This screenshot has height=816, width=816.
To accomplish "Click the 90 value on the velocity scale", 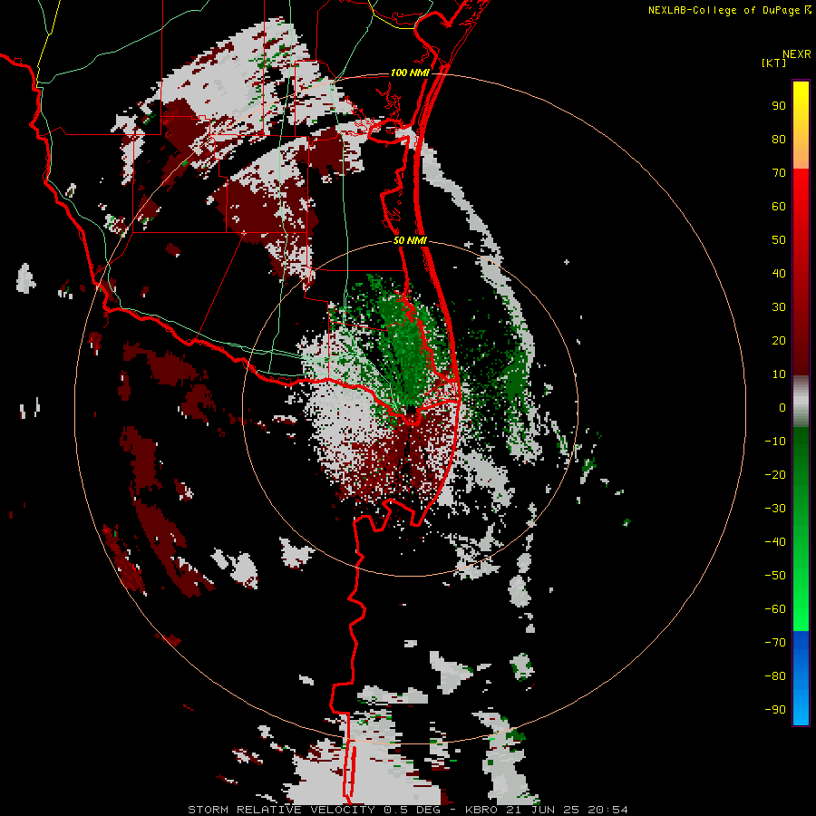I will 779,106.
